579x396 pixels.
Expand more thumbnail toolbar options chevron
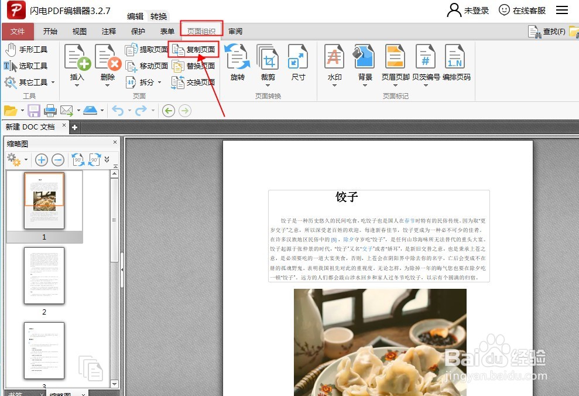107,159
